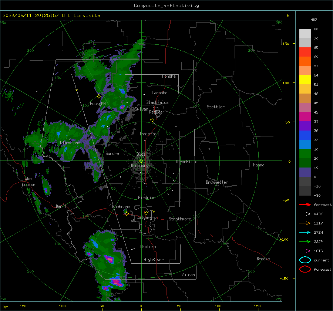Click the yellow diamond marker above Calgary
The height and width of the screenshot is (311, 333).
[x=146, y=213]
